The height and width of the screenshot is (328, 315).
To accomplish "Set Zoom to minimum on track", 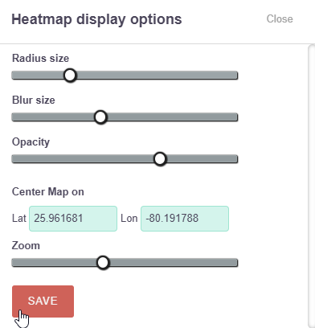I will (x=14, y=263).
